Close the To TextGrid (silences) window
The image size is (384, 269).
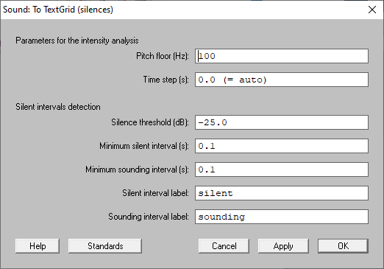click(372, 10)
